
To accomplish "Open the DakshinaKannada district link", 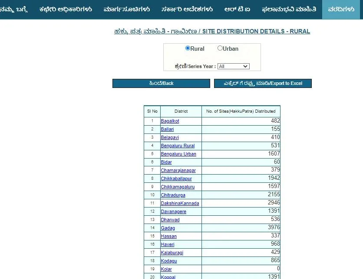I will (180, 204).
